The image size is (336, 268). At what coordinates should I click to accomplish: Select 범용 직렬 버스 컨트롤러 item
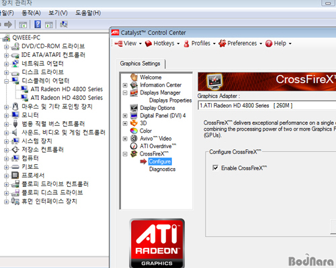[x=53, y=124]
